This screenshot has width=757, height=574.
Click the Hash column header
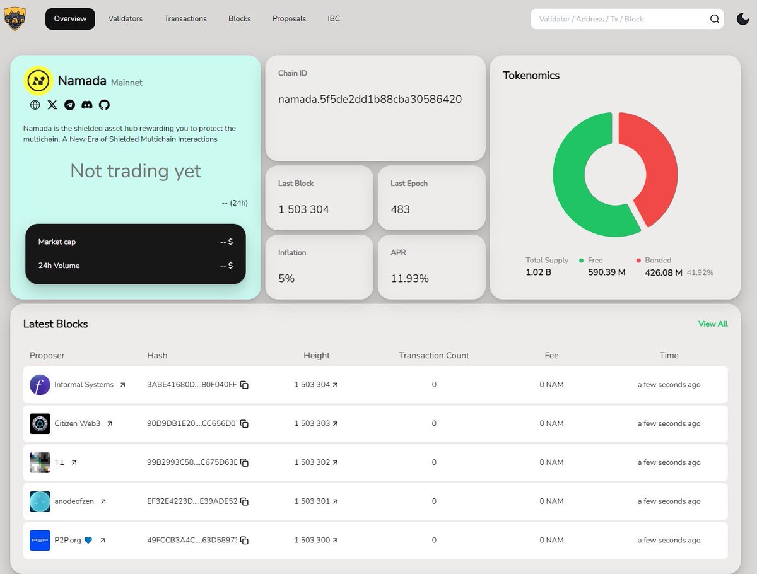coord(157,356)
